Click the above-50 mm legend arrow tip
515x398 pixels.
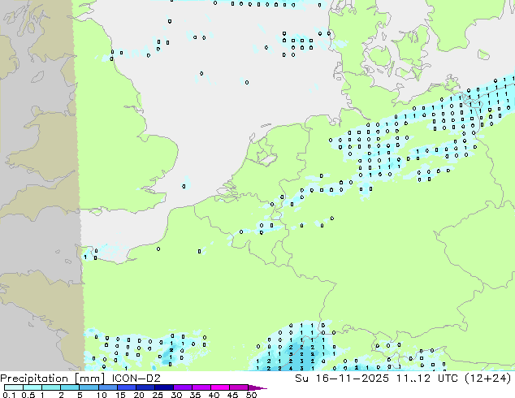pyautogui.click(x=257, y=387)
